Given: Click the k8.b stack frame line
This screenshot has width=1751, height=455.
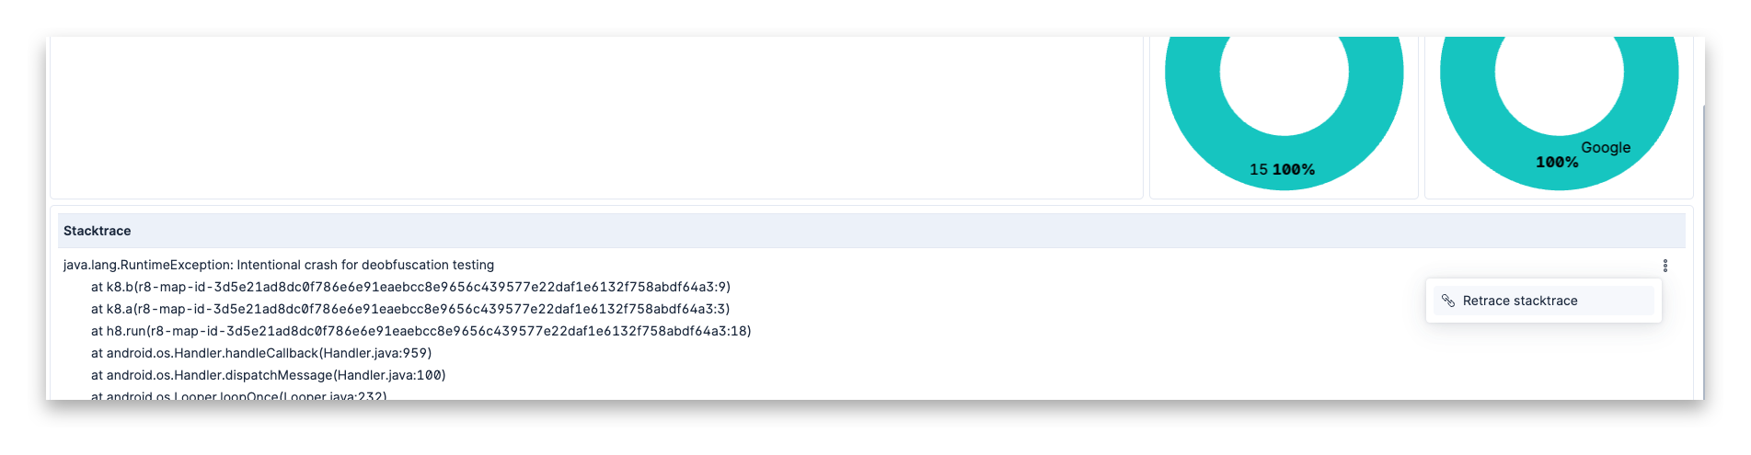Looking at the screenshot, I should (x=410, y=287).
